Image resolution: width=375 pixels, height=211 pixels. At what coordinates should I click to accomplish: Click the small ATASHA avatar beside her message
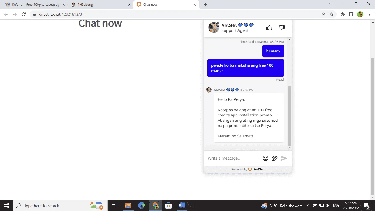[209, 90]
